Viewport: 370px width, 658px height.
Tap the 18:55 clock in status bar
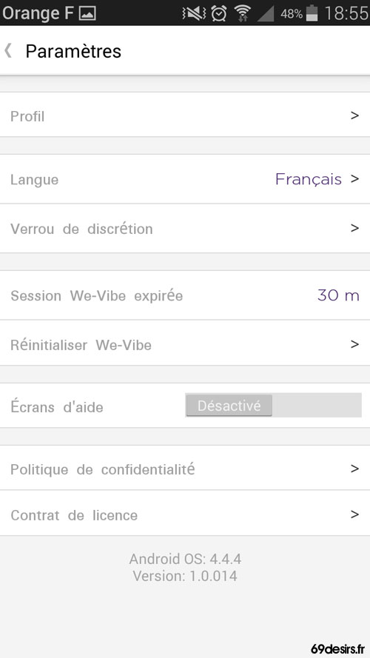pos(346,13)
